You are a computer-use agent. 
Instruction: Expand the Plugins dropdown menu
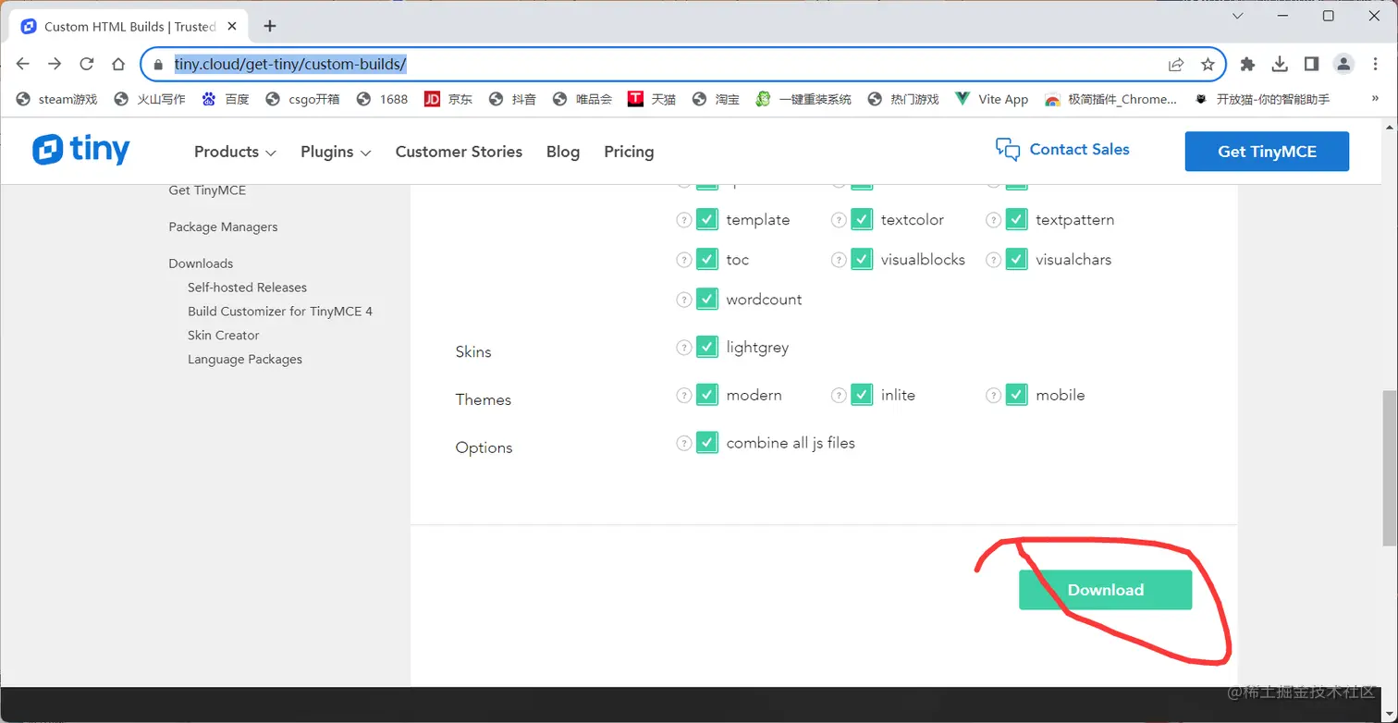pyautogui.click(x=336, y=152)
